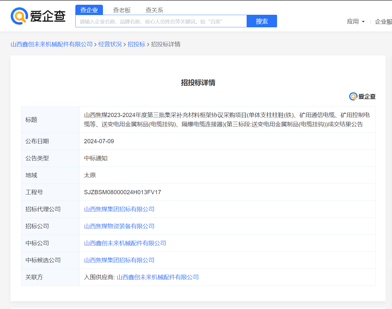Switch to the 查老板 tab
The height and width of the screenshot is (309, 392).
click(x=122, y=10)
